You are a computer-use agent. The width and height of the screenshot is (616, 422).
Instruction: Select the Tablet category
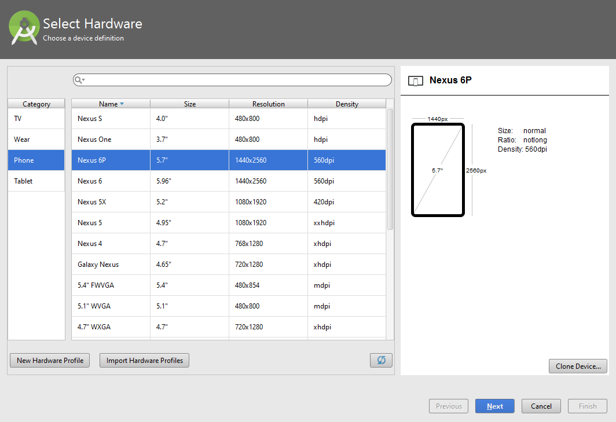36,181
